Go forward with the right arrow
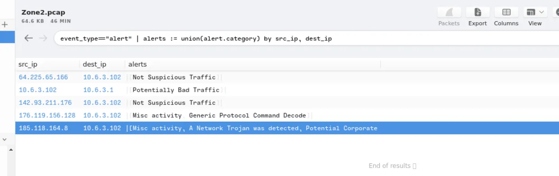This screenshot has width=559, height=176. (x=43, y=38)
